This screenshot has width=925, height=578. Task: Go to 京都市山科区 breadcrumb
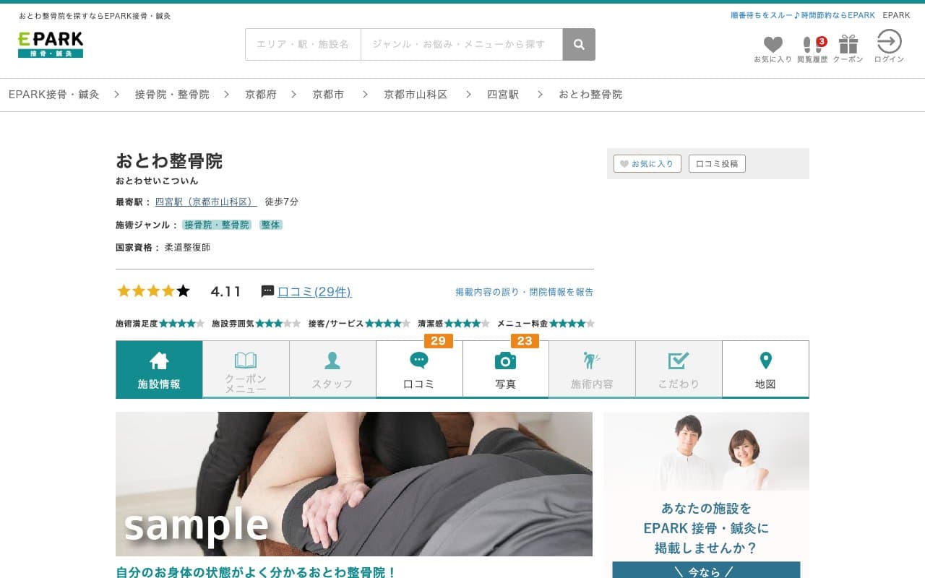[416, 95]
